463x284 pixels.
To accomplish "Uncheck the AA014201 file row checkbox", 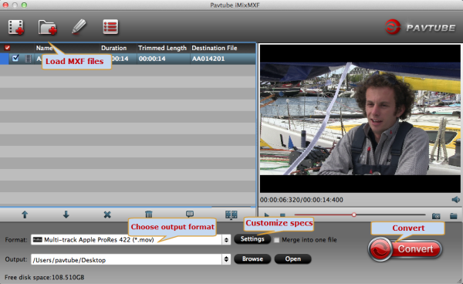I will [x=15, y=58].
